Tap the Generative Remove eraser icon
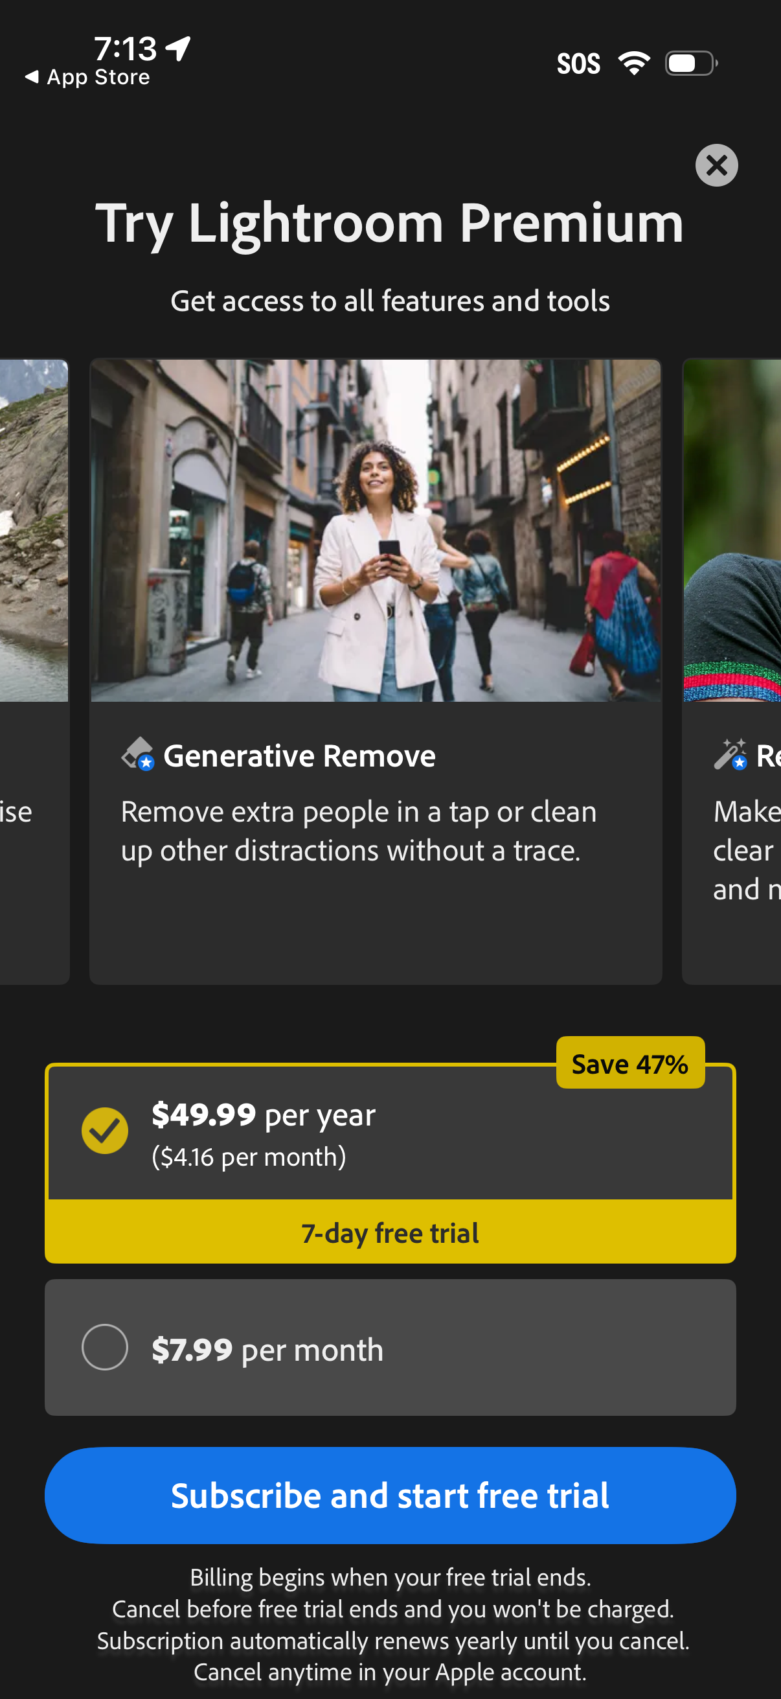781x1699 pixels. (138, 754)
